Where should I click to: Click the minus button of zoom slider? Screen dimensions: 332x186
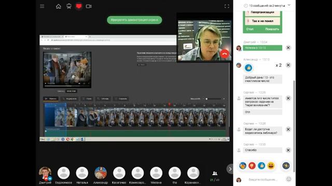pyautogui.click(x=203, y=99)
